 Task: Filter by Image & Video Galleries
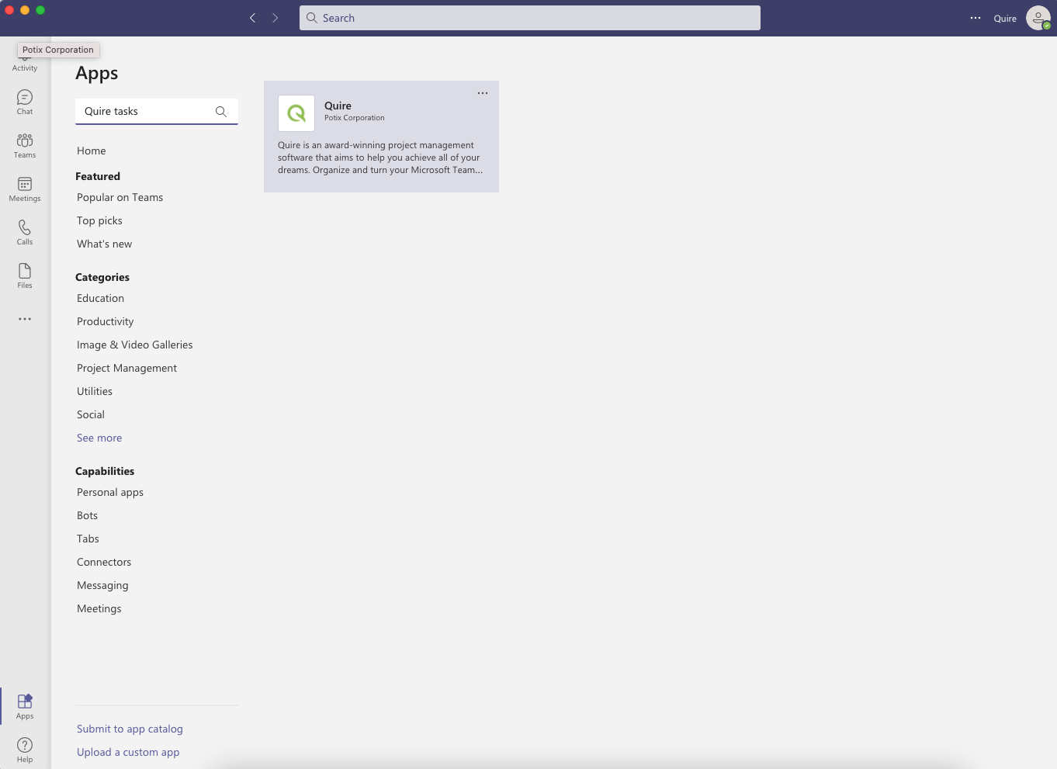point(135,345)
